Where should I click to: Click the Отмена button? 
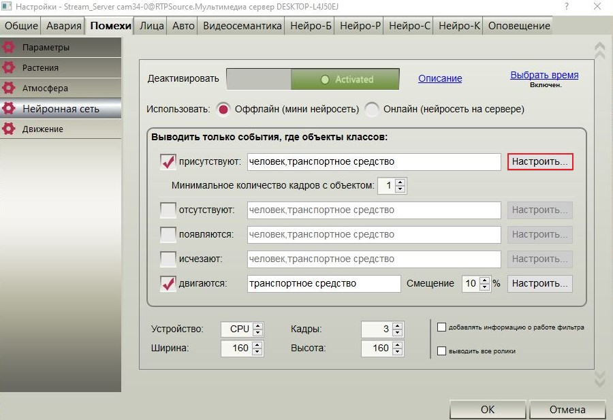567,410
